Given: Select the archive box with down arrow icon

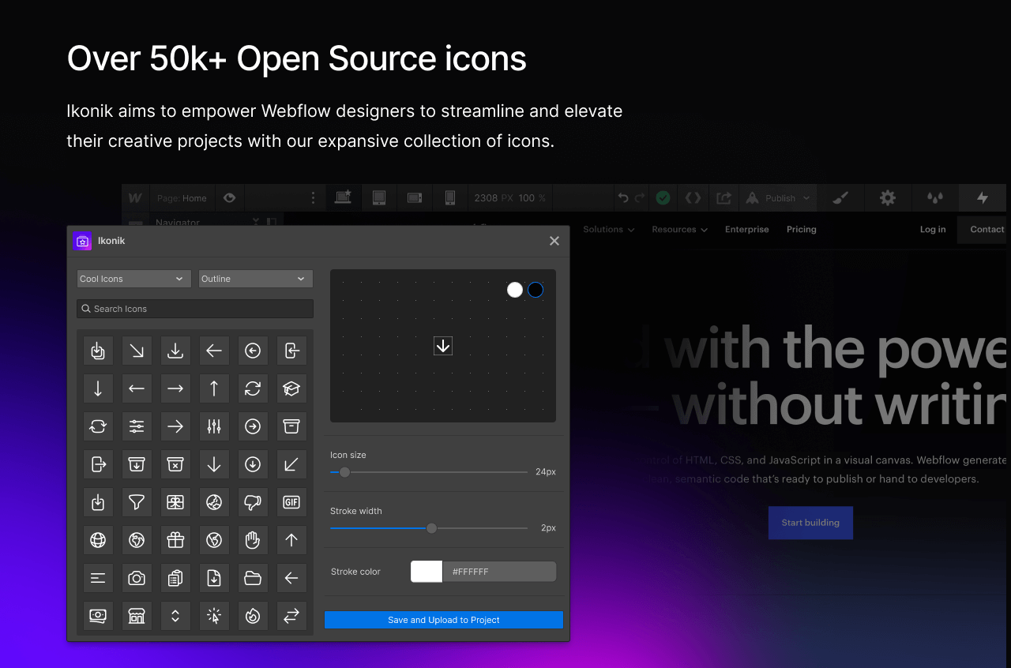Looking at the screenshot, I should coord(137,464).
